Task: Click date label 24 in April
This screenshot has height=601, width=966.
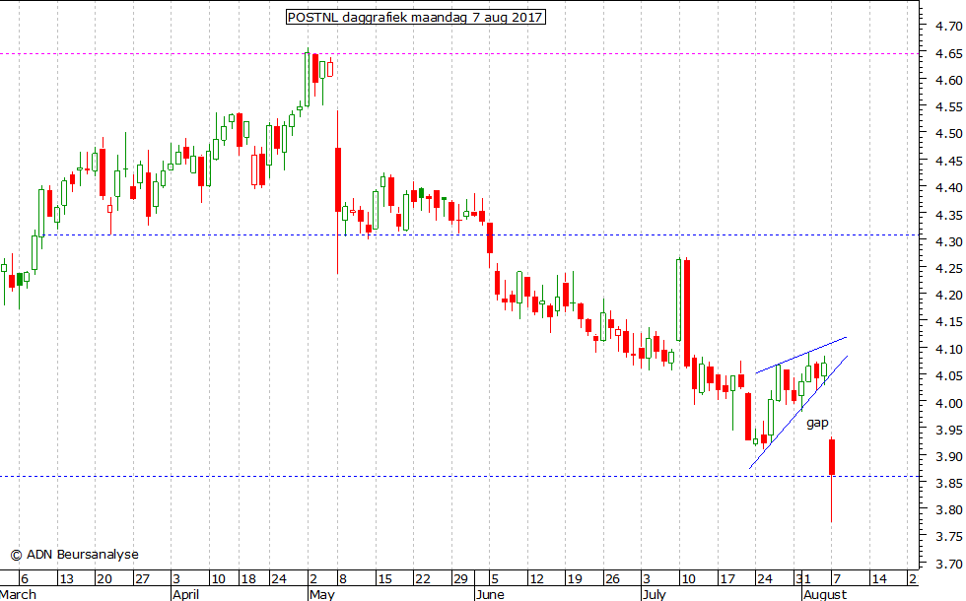Action: 279,579
